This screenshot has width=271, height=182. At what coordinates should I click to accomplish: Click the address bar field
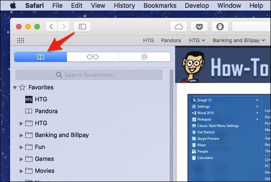coord(251,27)
